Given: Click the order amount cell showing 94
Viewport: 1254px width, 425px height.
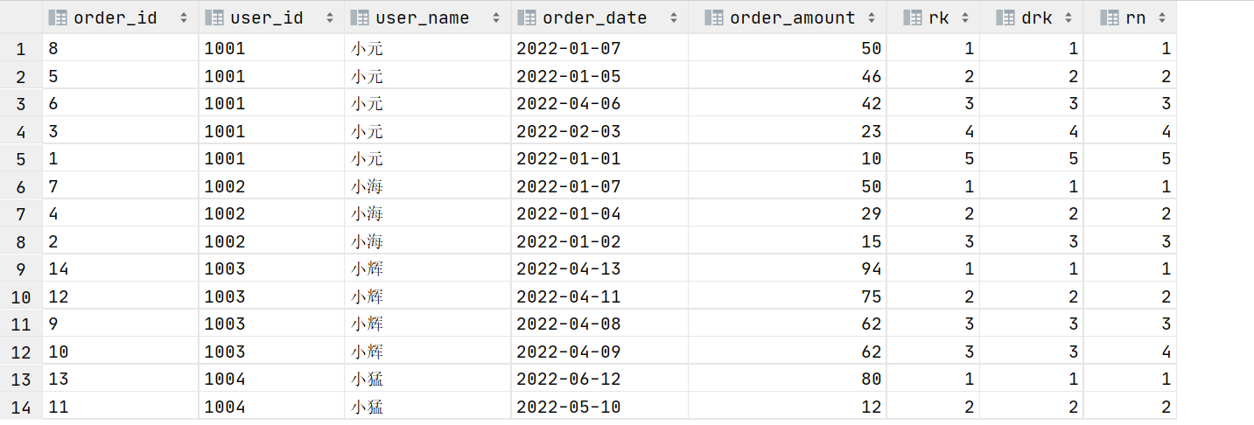Looking at the screenshot, I should click(x=788, y=269).
